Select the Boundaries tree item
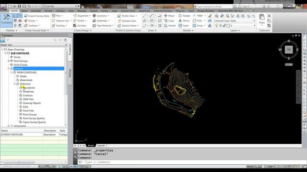 pyautogui.click(x=29, y=88)
